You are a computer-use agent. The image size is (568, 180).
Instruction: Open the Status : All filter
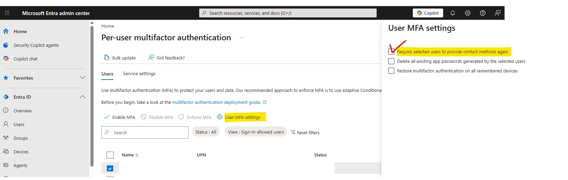206,132
